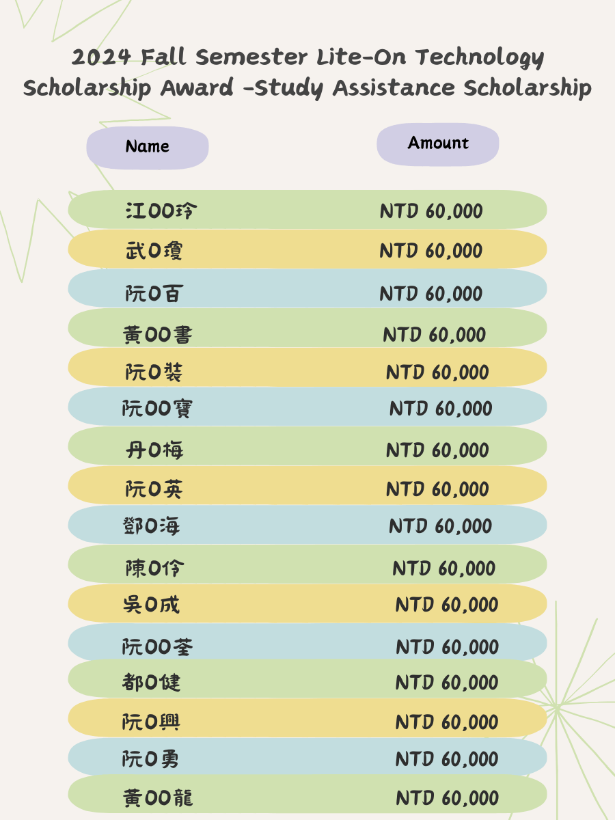Click the 吳O成 name text
Image resolution: width=615 pixels, height=820 pixels.
[x=151, y=604]
